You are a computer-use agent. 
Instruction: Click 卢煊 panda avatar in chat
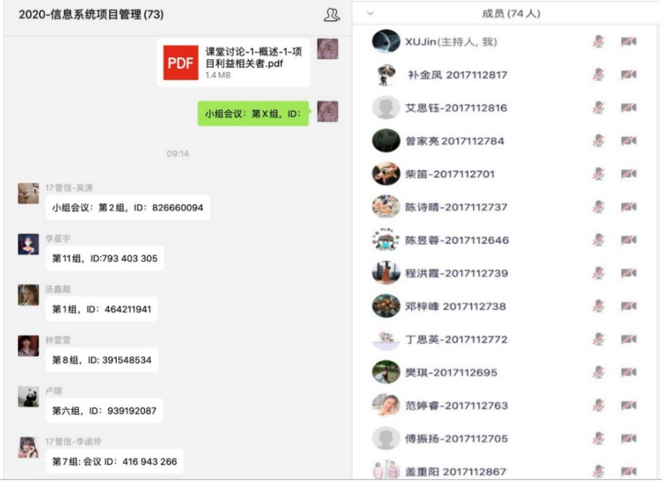29,397
